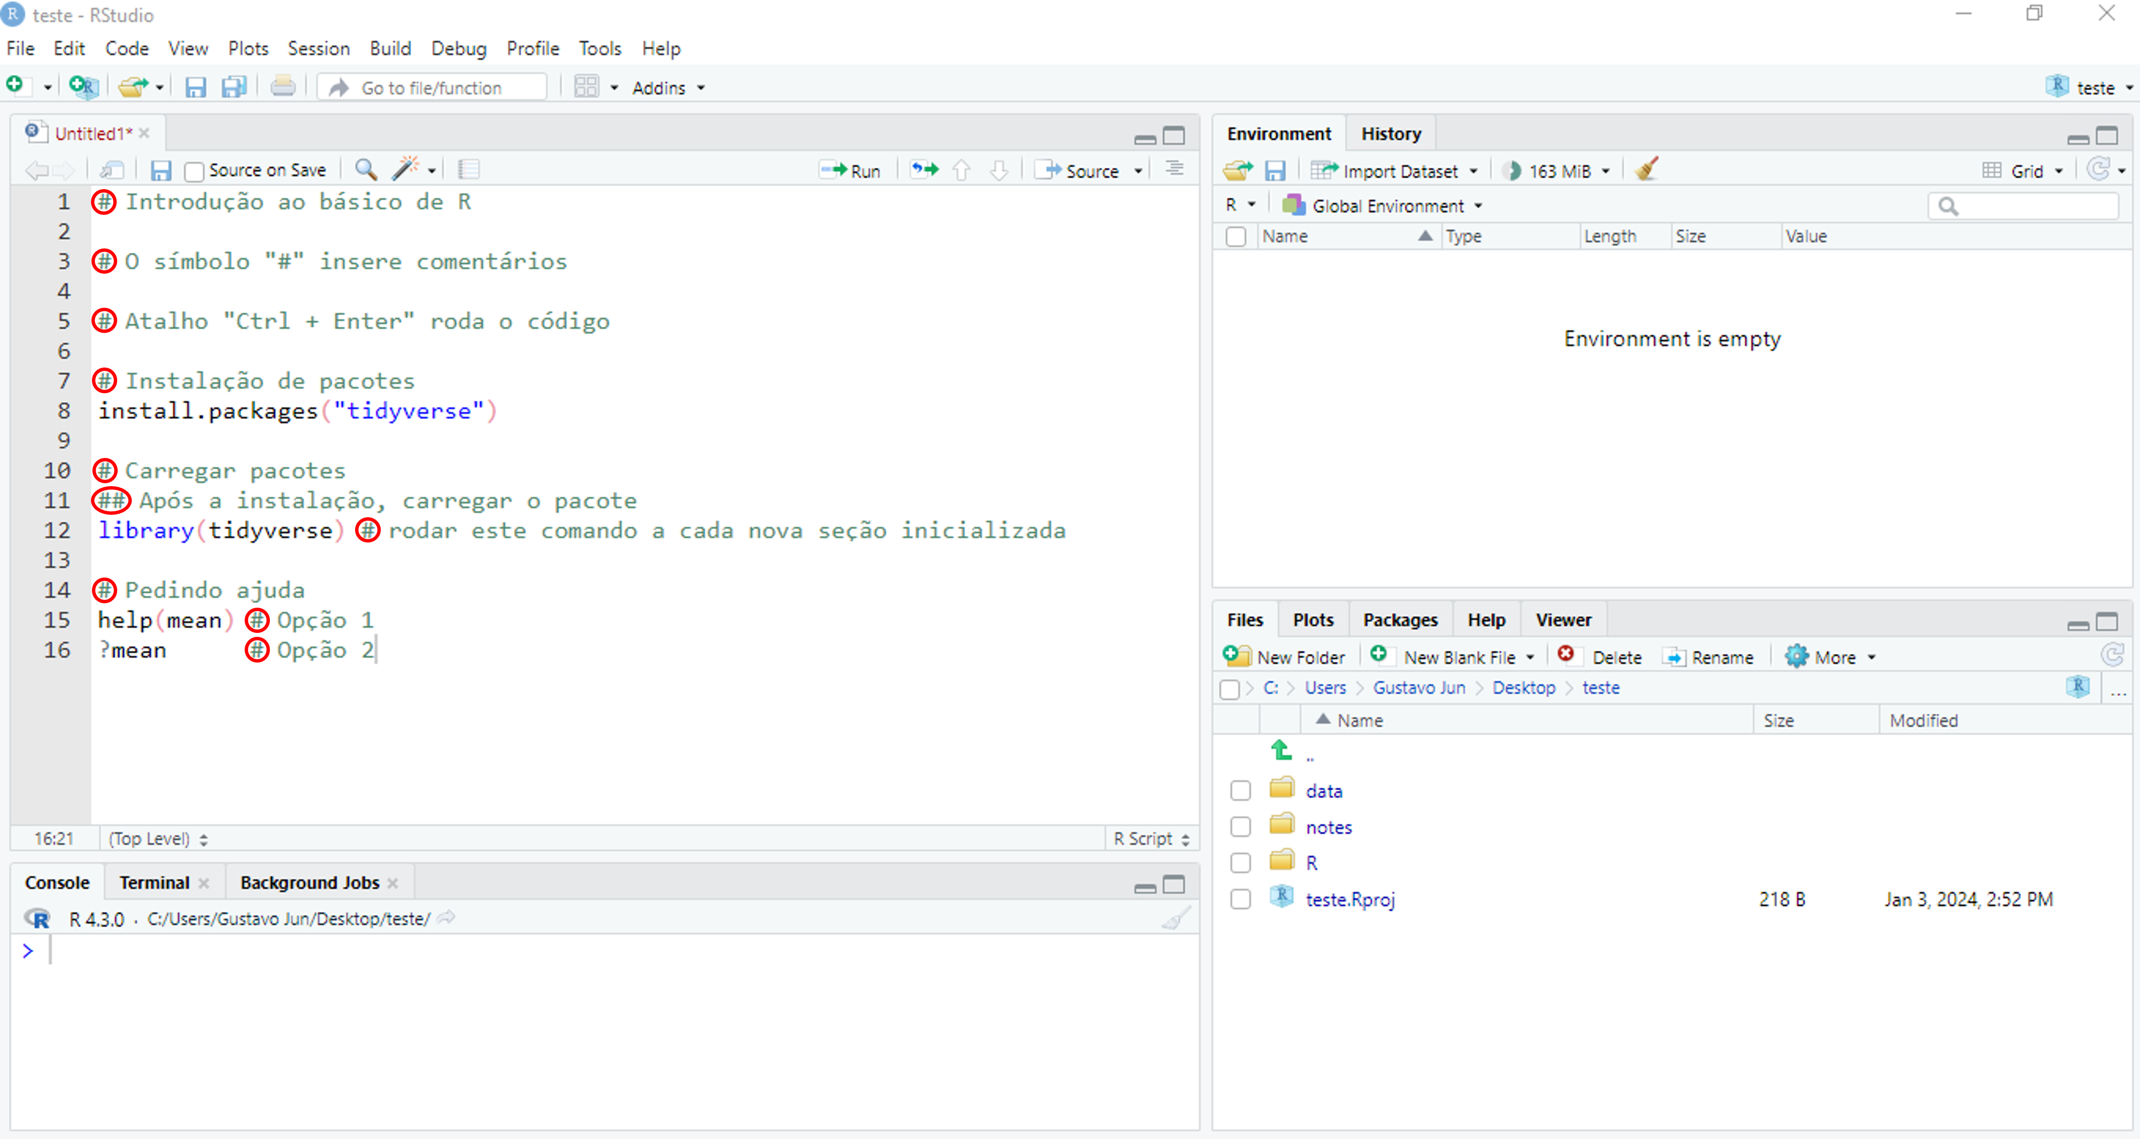Close the Untitled1 script tab

coord(144,134)
